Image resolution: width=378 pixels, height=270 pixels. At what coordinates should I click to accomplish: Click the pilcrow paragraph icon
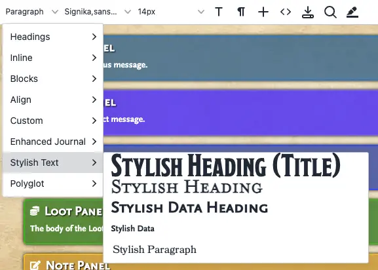tap(241, 12)
